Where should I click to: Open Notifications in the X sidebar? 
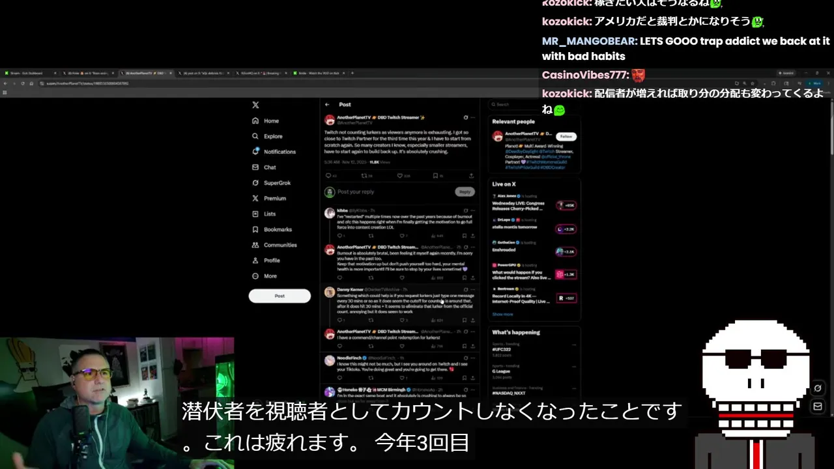pos(274,152)
